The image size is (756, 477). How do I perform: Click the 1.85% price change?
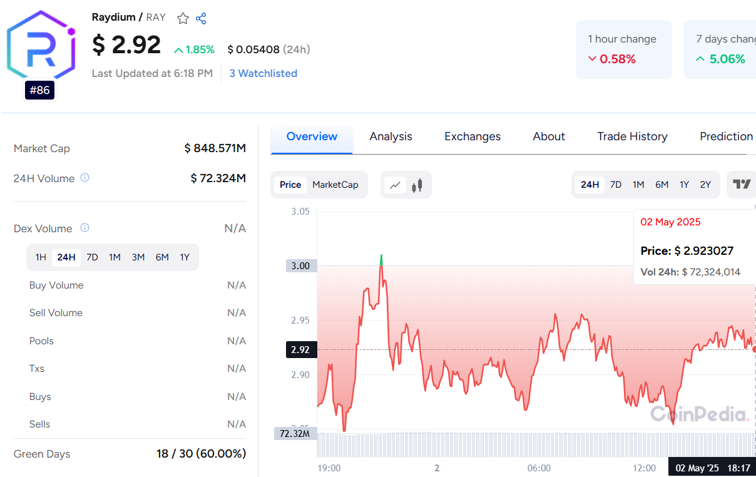point(194,49)
